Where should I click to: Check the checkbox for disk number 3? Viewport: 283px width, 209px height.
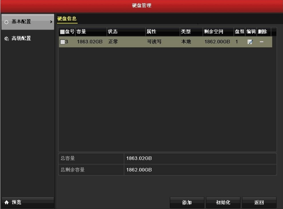click(62, 42)
